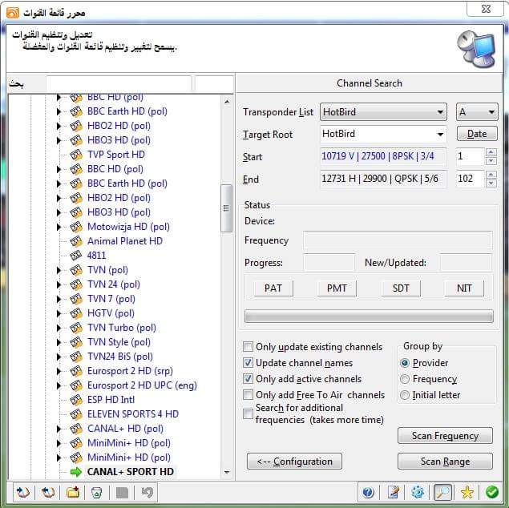Click the channel list scroll-up arrow

227,102
